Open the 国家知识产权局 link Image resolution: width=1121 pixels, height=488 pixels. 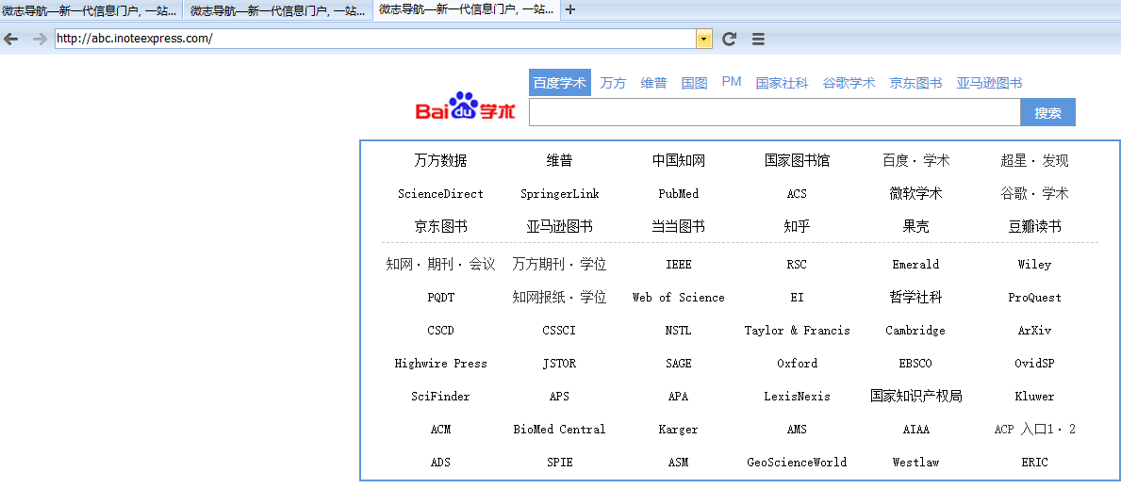click(x=915, y=396)
